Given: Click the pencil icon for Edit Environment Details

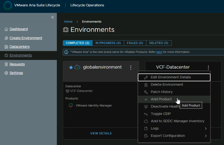Looking at the screenshot, I should [x=146, y=78].
